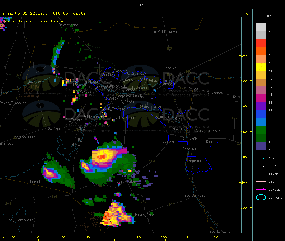285x241 pixels.
Task: Click the 'Soitue' map label
Action: point(168,141)
